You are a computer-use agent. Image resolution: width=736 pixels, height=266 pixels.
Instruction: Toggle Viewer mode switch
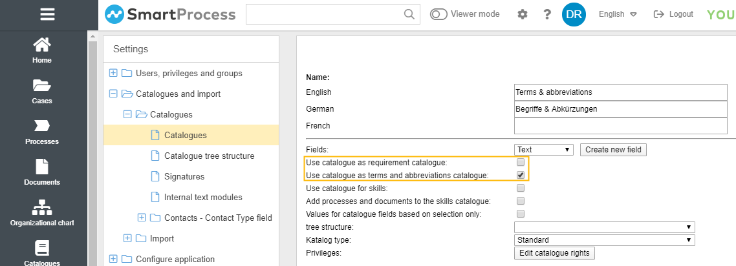(439, 14)
